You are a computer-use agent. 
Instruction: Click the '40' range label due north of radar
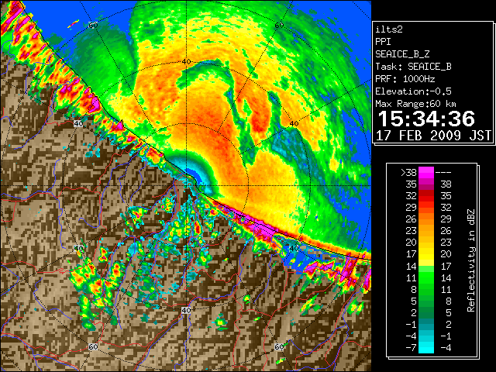(186, 62)
